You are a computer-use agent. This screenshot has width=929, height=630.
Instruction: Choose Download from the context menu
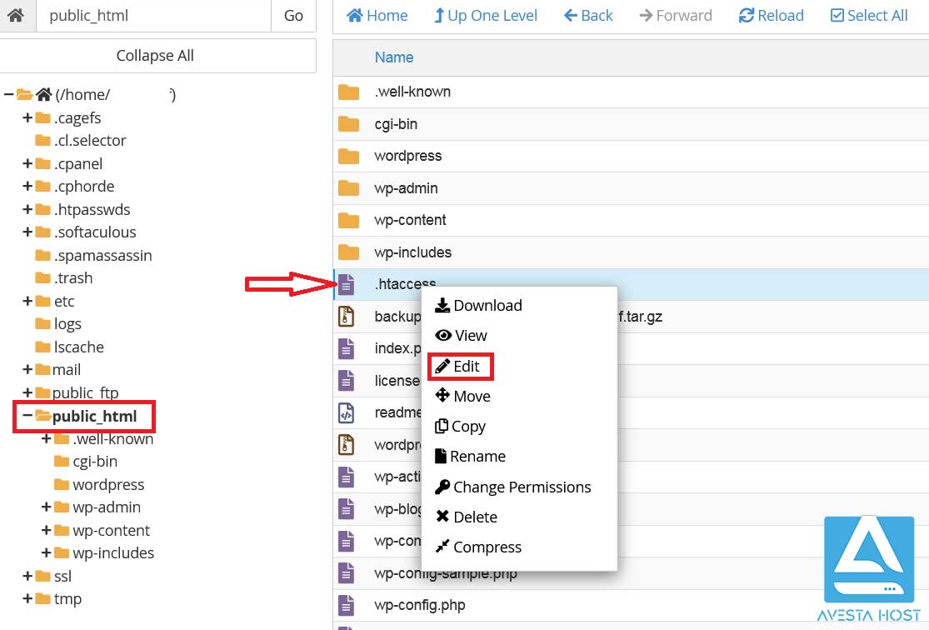point(479,306)
